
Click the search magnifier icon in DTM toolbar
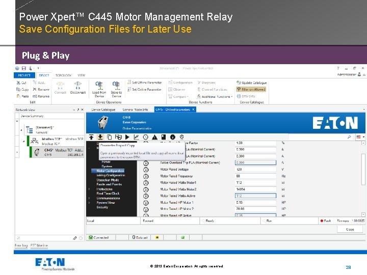tap(349, 137)
